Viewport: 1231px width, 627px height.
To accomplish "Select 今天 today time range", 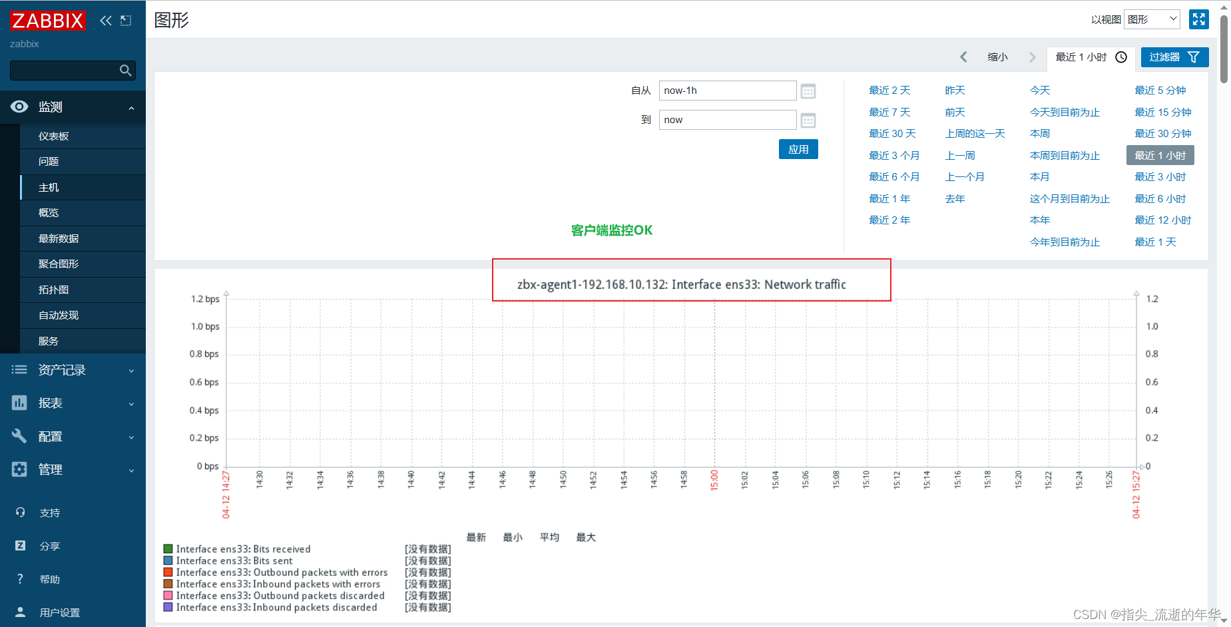I will pyautogui.click(x=1040, y=91).
